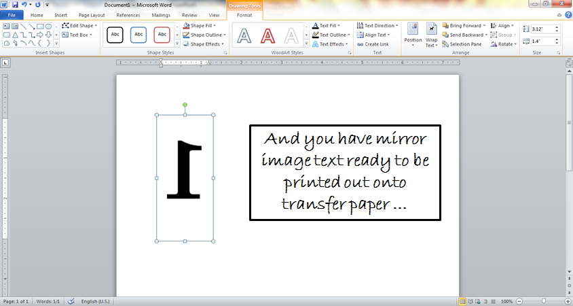573x306 pixels.
Task: Click the Wrap Text icon
Action: tap(431, 34)
